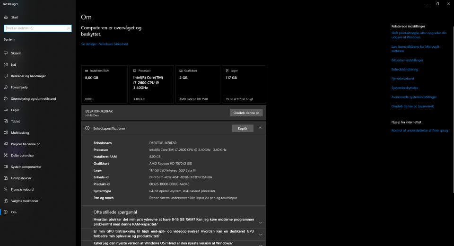Click the search magnifier icon

(x=68, y=28)
